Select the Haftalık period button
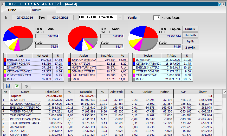 click(x=190, y=35)
